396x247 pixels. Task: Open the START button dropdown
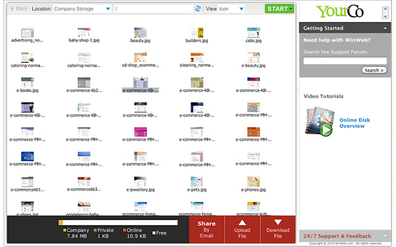(x=279, y=9)
